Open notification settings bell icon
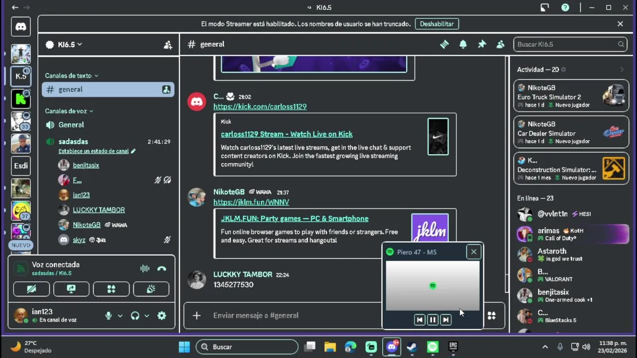Screen dimensions: 637x358 (x=463, y=44)
